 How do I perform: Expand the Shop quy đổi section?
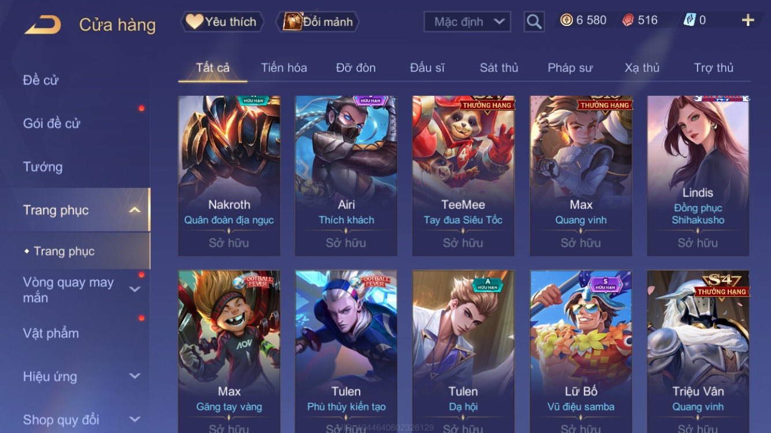pos(135,420)
